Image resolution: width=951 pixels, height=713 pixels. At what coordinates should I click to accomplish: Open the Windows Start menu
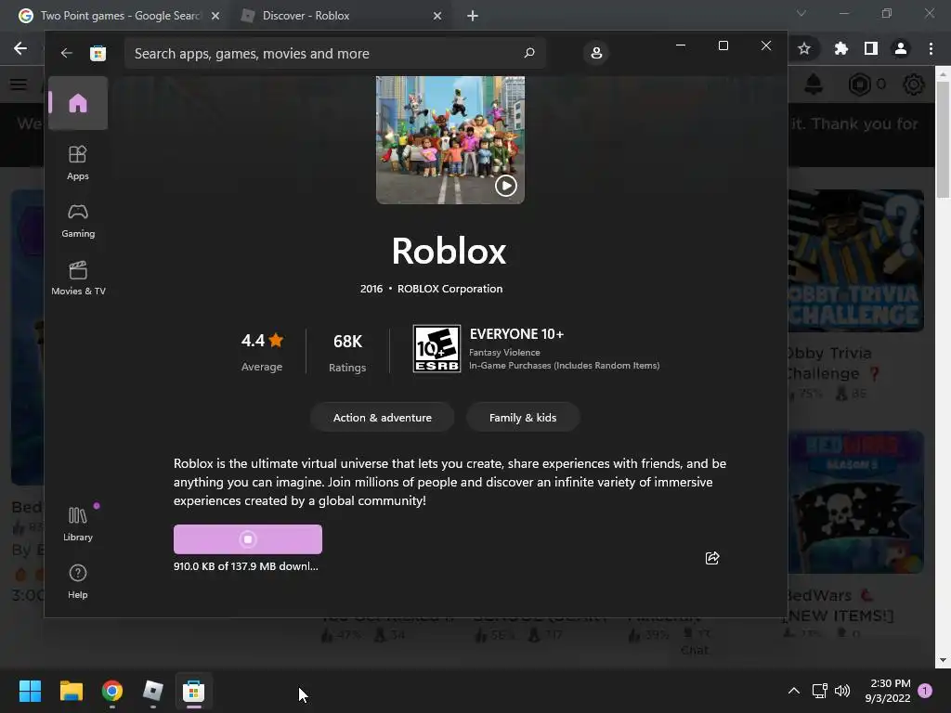[30, 691]
